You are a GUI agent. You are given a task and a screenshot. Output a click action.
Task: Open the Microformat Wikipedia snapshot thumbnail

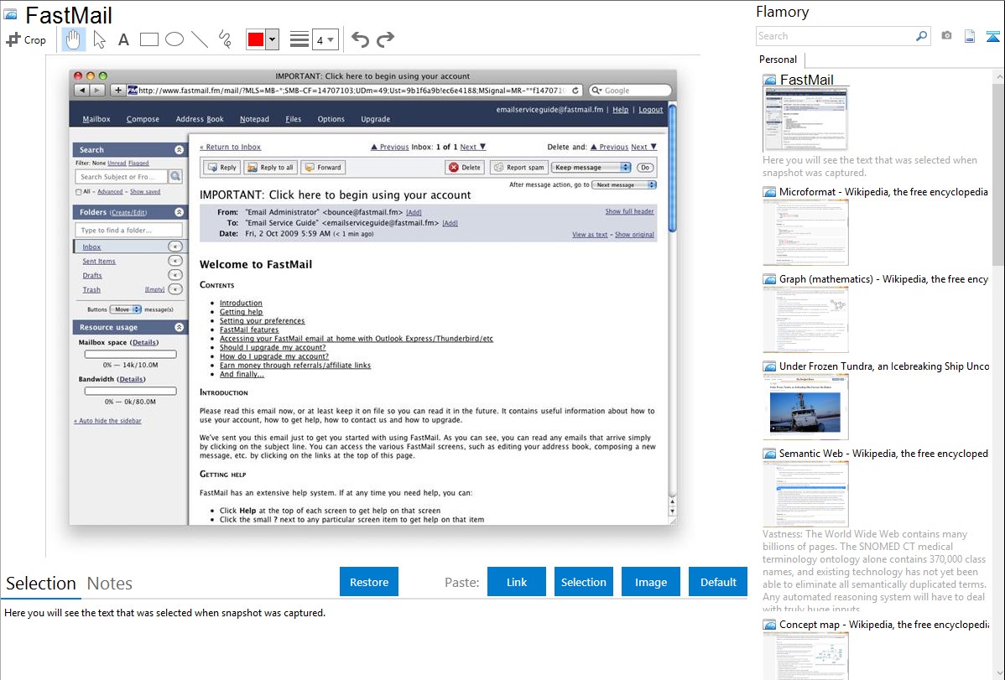pyautogui.click(x=805, y=232)
